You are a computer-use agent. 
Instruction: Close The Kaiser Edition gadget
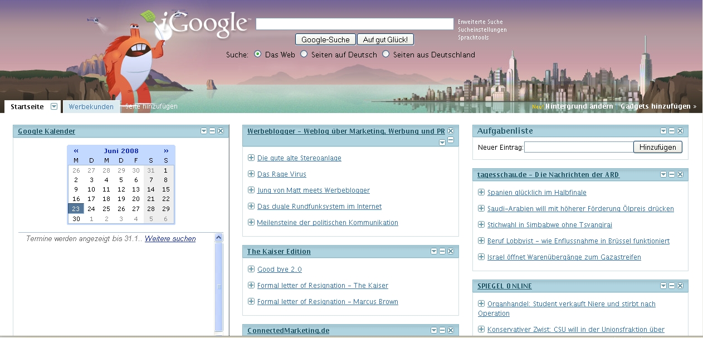point(451,252)
